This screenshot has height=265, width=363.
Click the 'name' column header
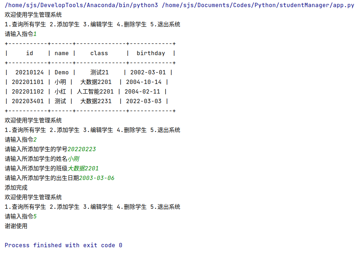pos(62,53)
